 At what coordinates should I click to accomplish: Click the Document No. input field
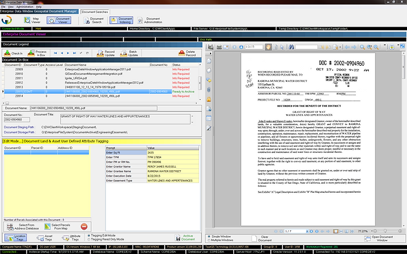click(17, 120)
